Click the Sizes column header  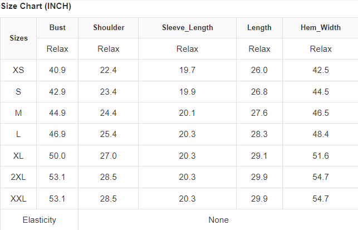18,38
